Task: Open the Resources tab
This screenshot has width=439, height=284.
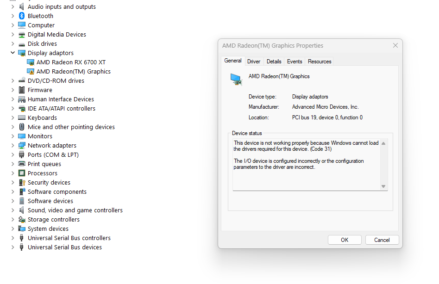Action: tap(320, 62)
